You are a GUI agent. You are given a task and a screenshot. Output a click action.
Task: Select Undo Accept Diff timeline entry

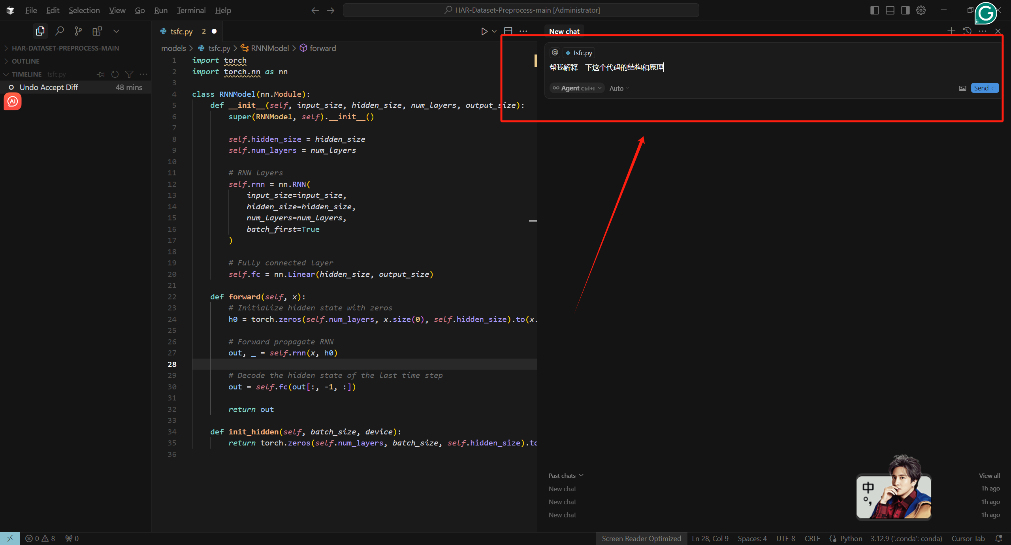(x=49, y=87)
